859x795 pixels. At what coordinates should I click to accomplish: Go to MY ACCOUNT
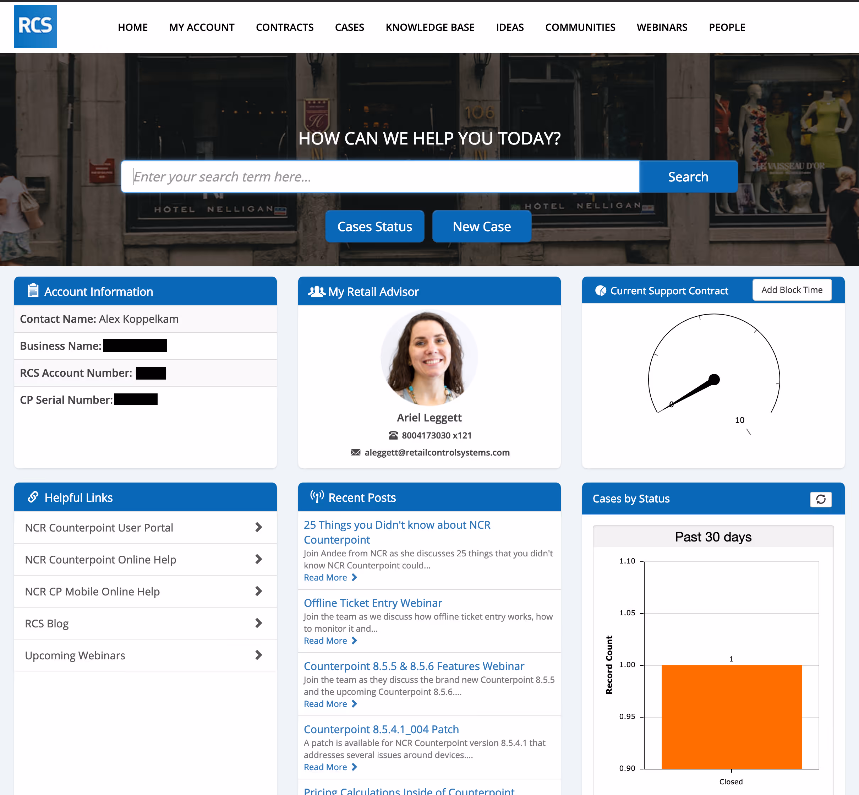pyautogui.click(x=202, y=27)
